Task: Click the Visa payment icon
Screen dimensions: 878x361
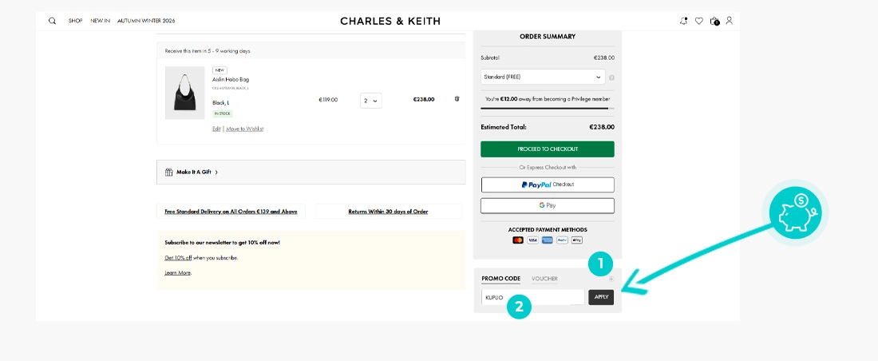Action: [532, 240]
